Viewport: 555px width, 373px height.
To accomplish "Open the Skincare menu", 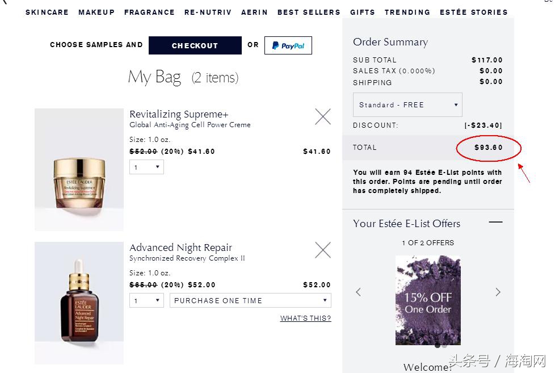I will click(x=47, y=12).
